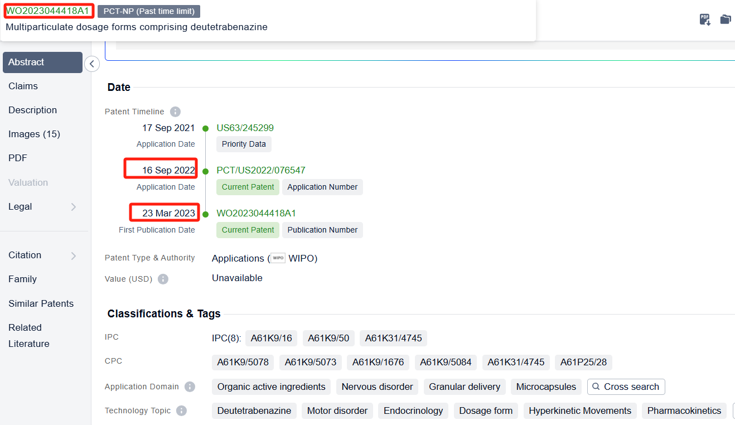Click the WIPO authority logo icon

pyautogui.click(x=278, y=258)
